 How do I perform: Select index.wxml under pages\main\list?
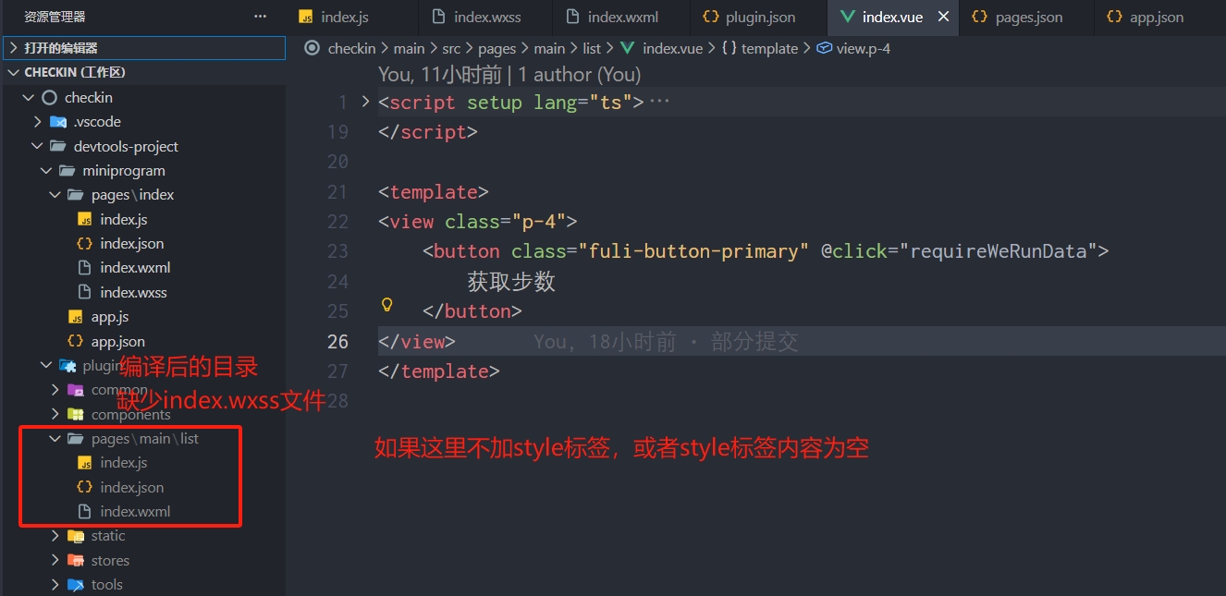click(135, 511)
